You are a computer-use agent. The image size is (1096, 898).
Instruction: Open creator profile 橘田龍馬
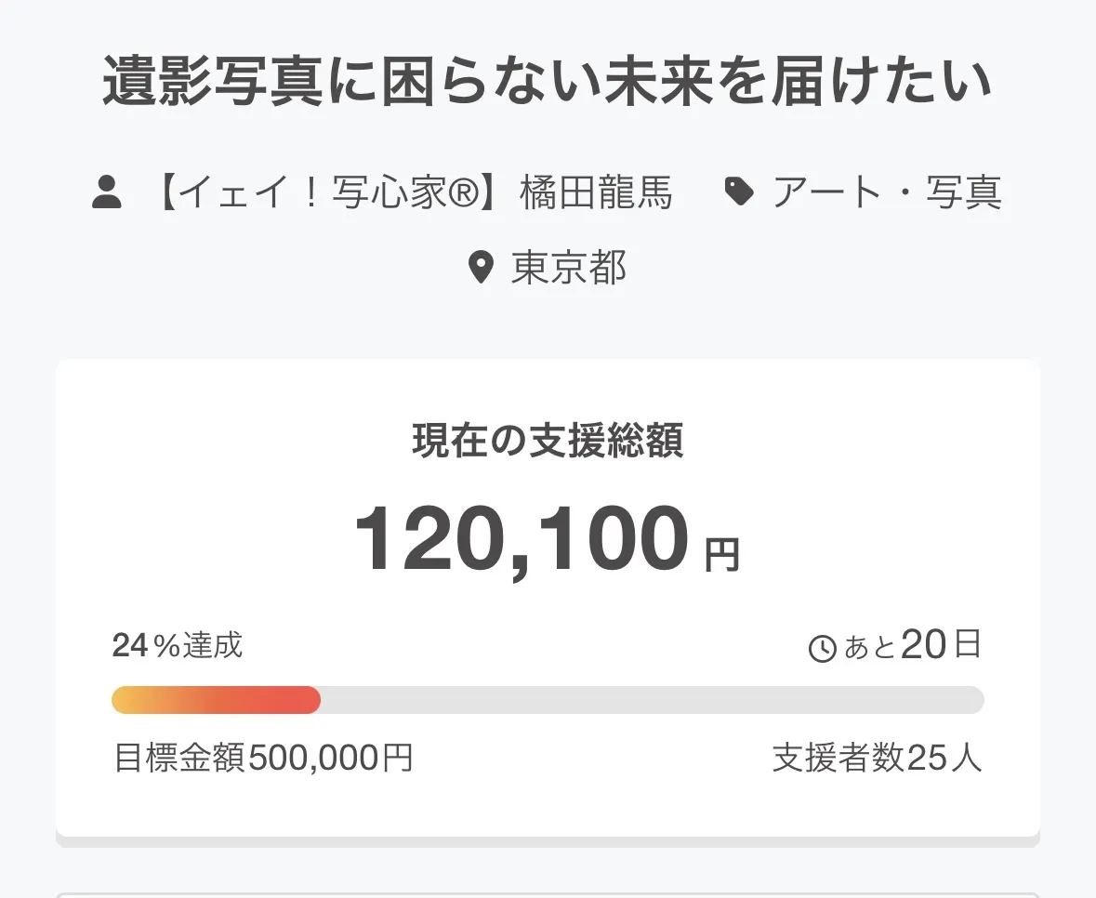[x=596, y=193]
